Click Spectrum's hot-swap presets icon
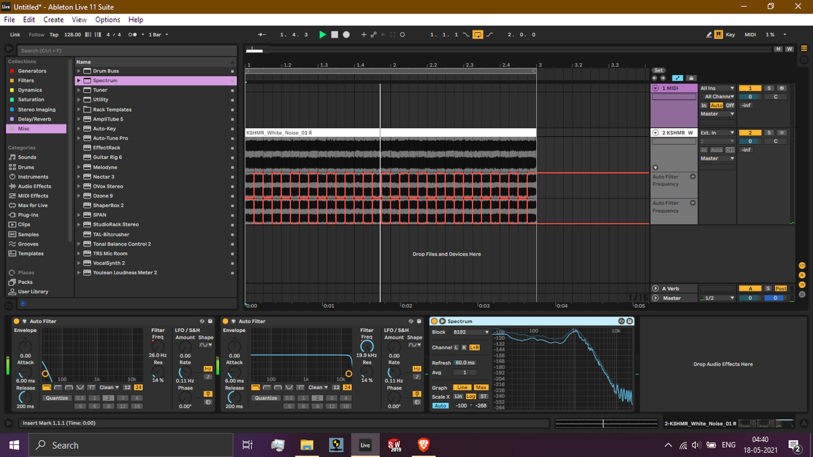 click(x=621, y=321)
